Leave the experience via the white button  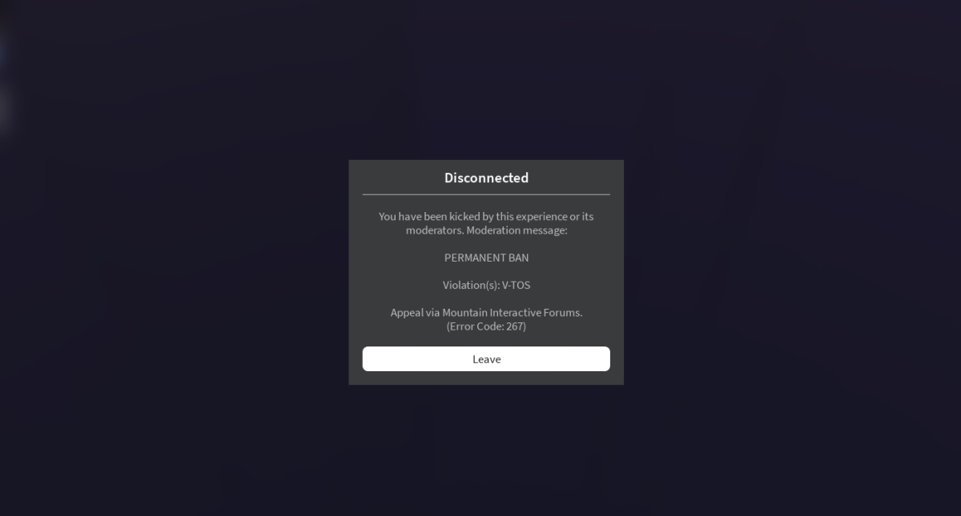click(486, 359)
